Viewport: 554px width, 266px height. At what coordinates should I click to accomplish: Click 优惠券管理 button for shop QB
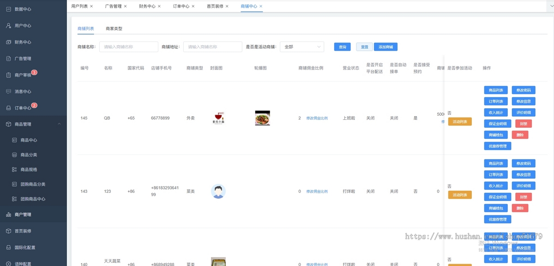coord(498,146)
